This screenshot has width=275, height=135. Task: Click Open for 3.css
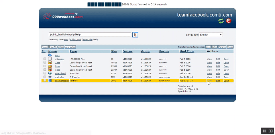[226, 70]
